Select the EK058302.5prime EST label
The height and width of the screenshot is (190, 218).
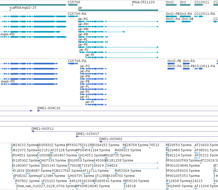coord(51,145)
